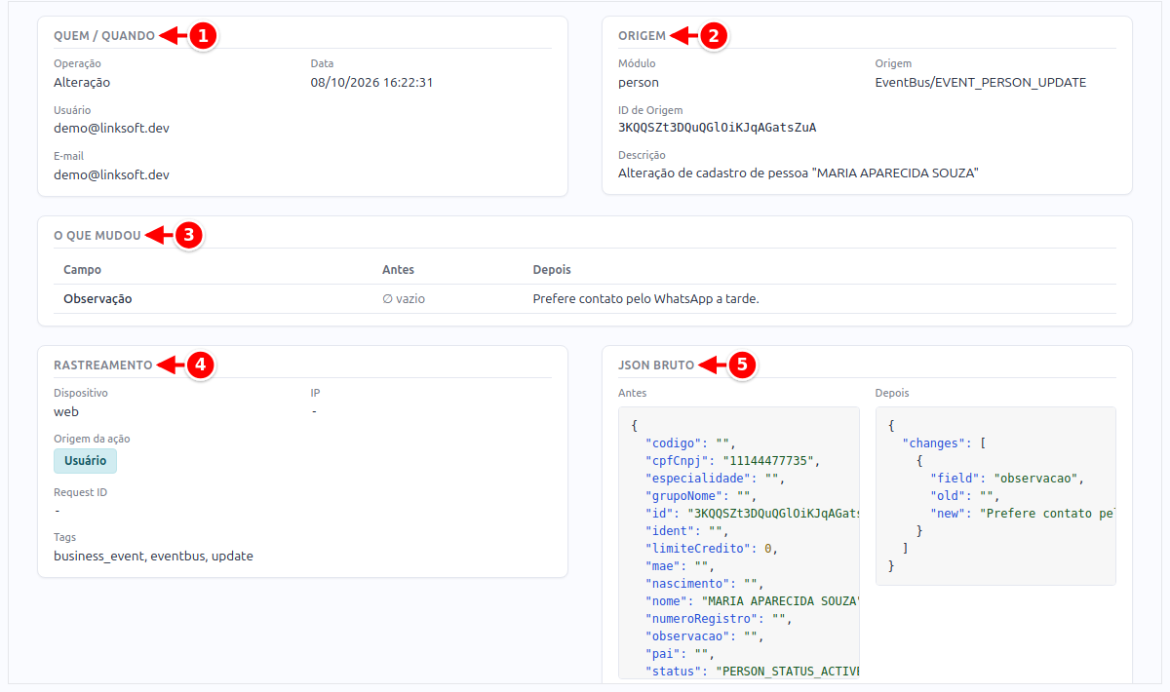Click the "status": "PERSON_STATUS_ACTIVE" JSON line
Viewport: 1170px width, 692px height.
752,672
